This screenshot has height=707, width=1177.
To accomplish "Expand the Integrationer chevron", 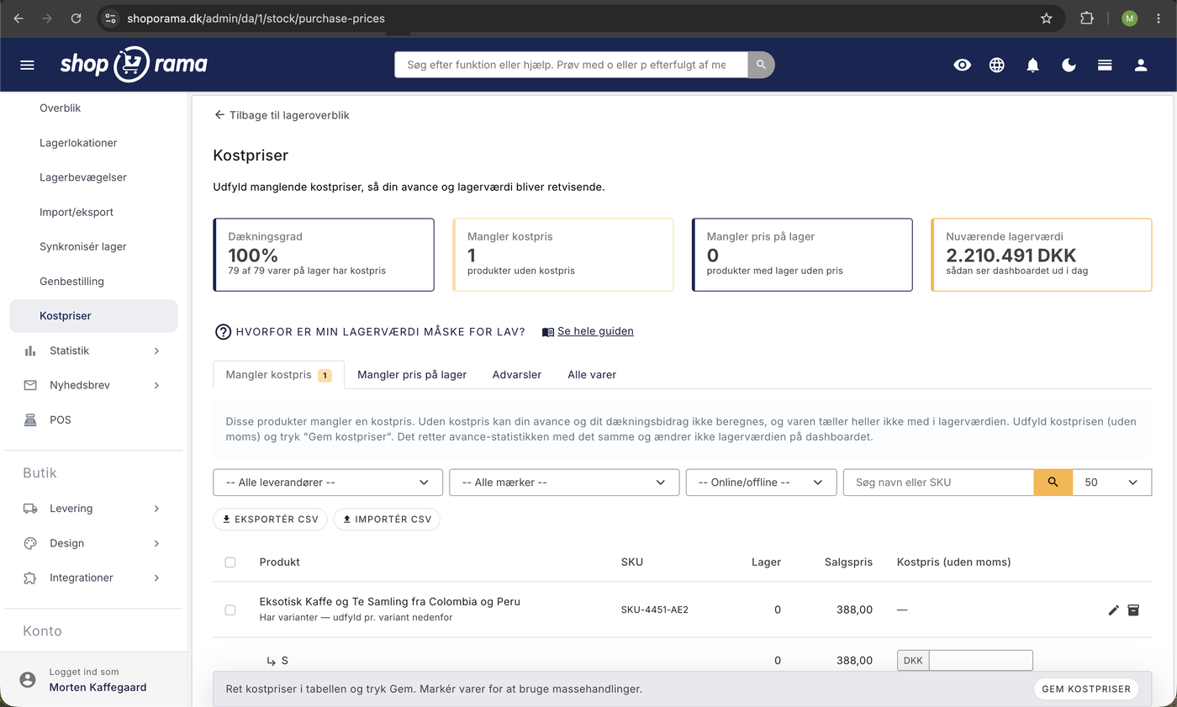I will [x=156, y=578].
